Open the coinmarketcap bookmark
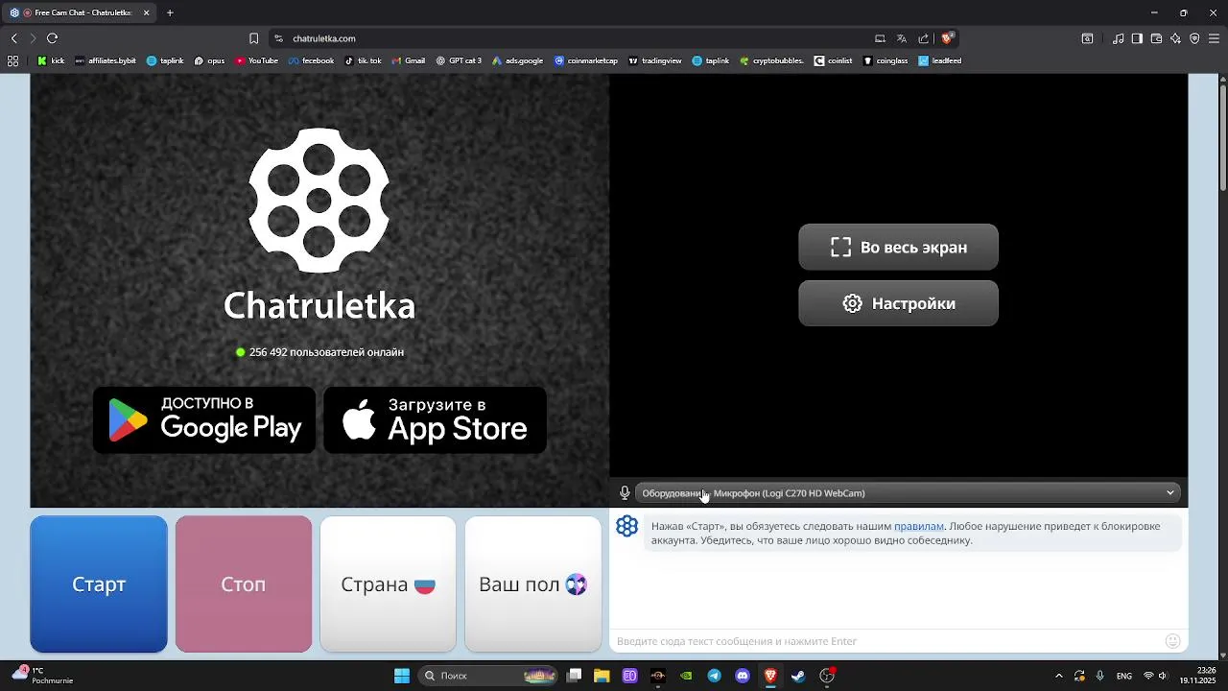 (586, 60)
